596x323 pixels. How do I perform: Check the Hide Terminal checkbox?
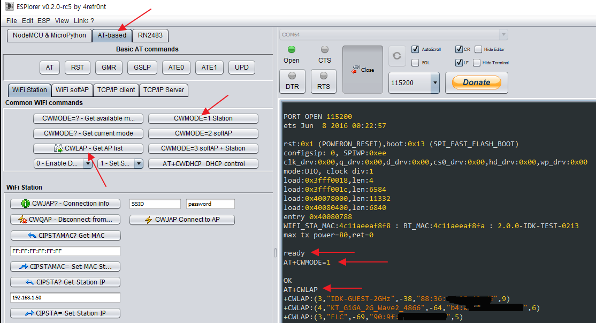477,63
